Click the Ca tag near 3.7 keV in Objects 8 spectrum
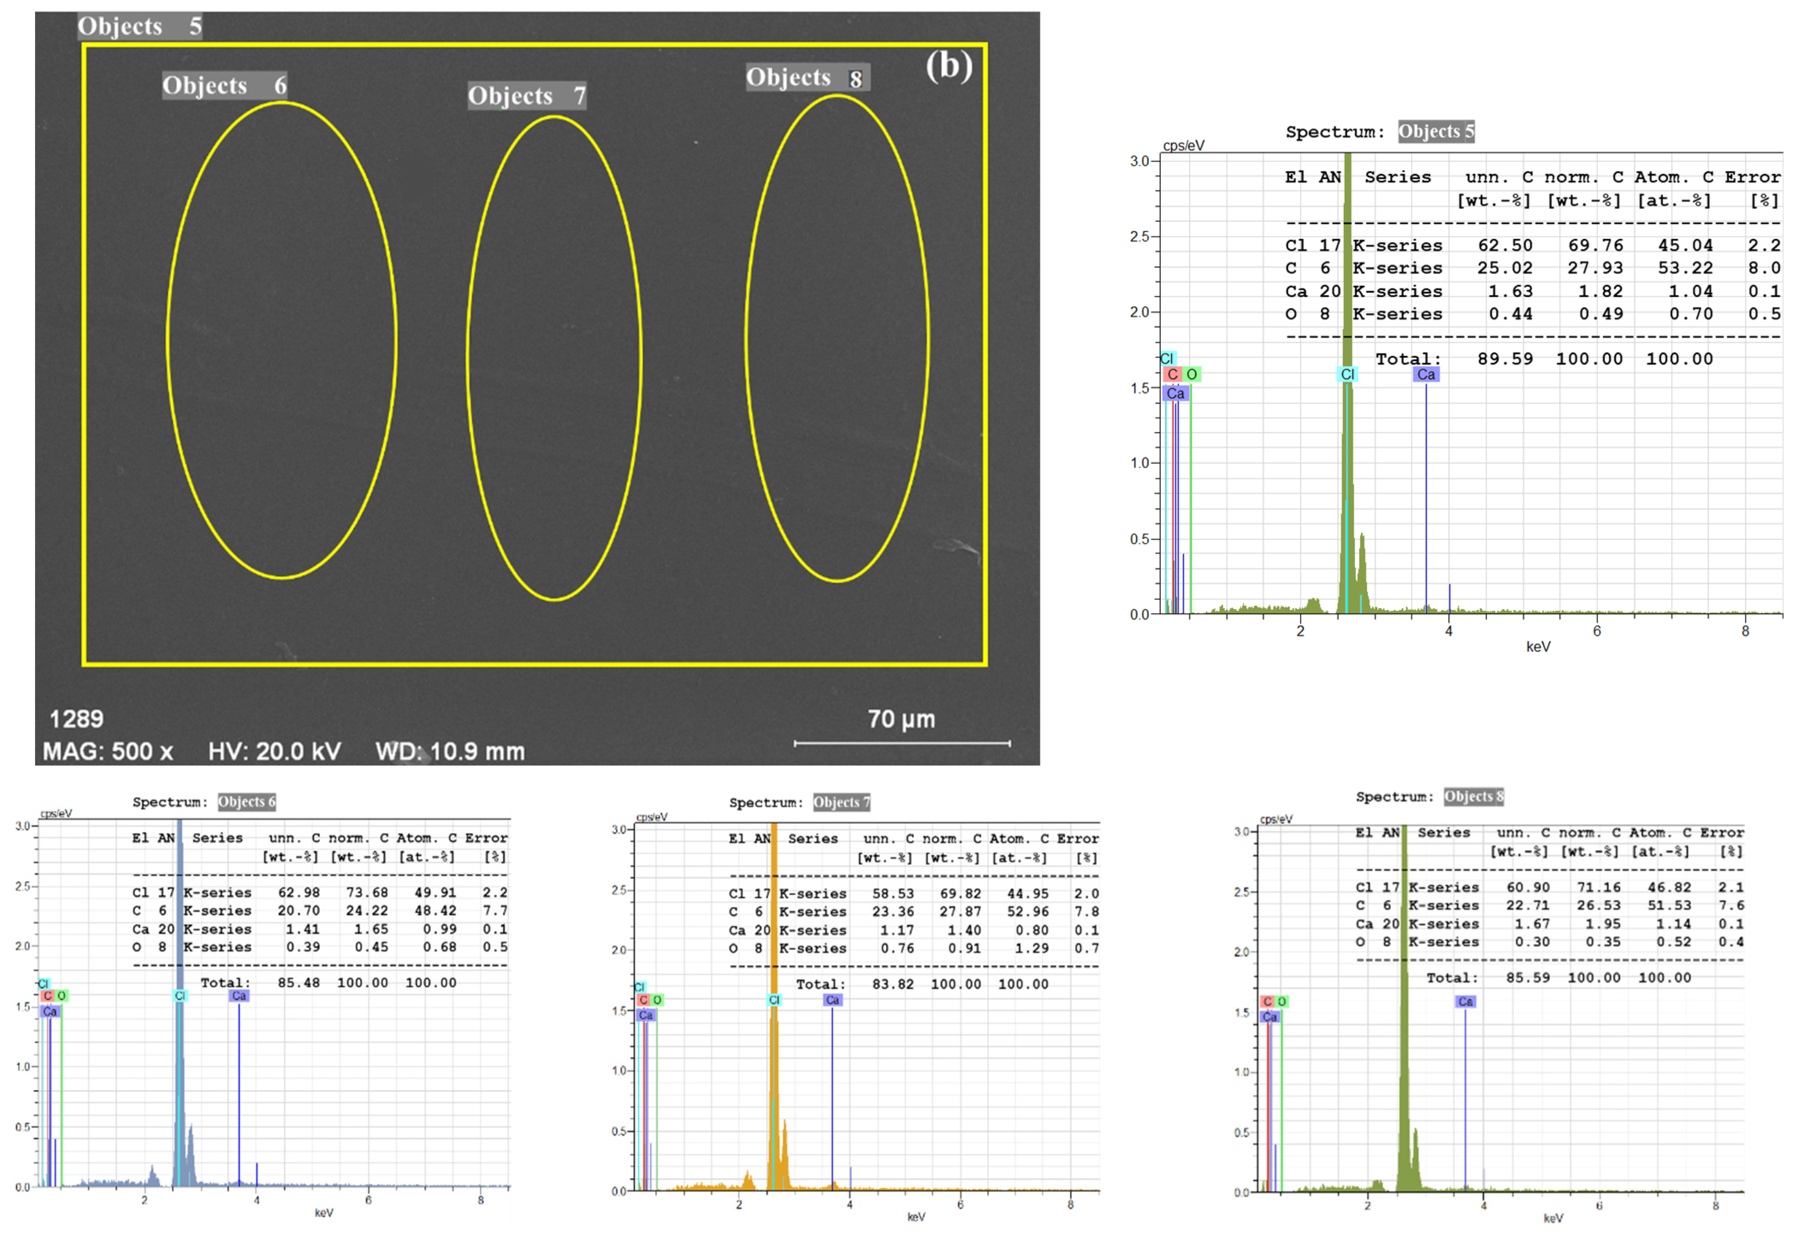The width and height of the screenshot is (1801, 1236). [1465, 1001]
